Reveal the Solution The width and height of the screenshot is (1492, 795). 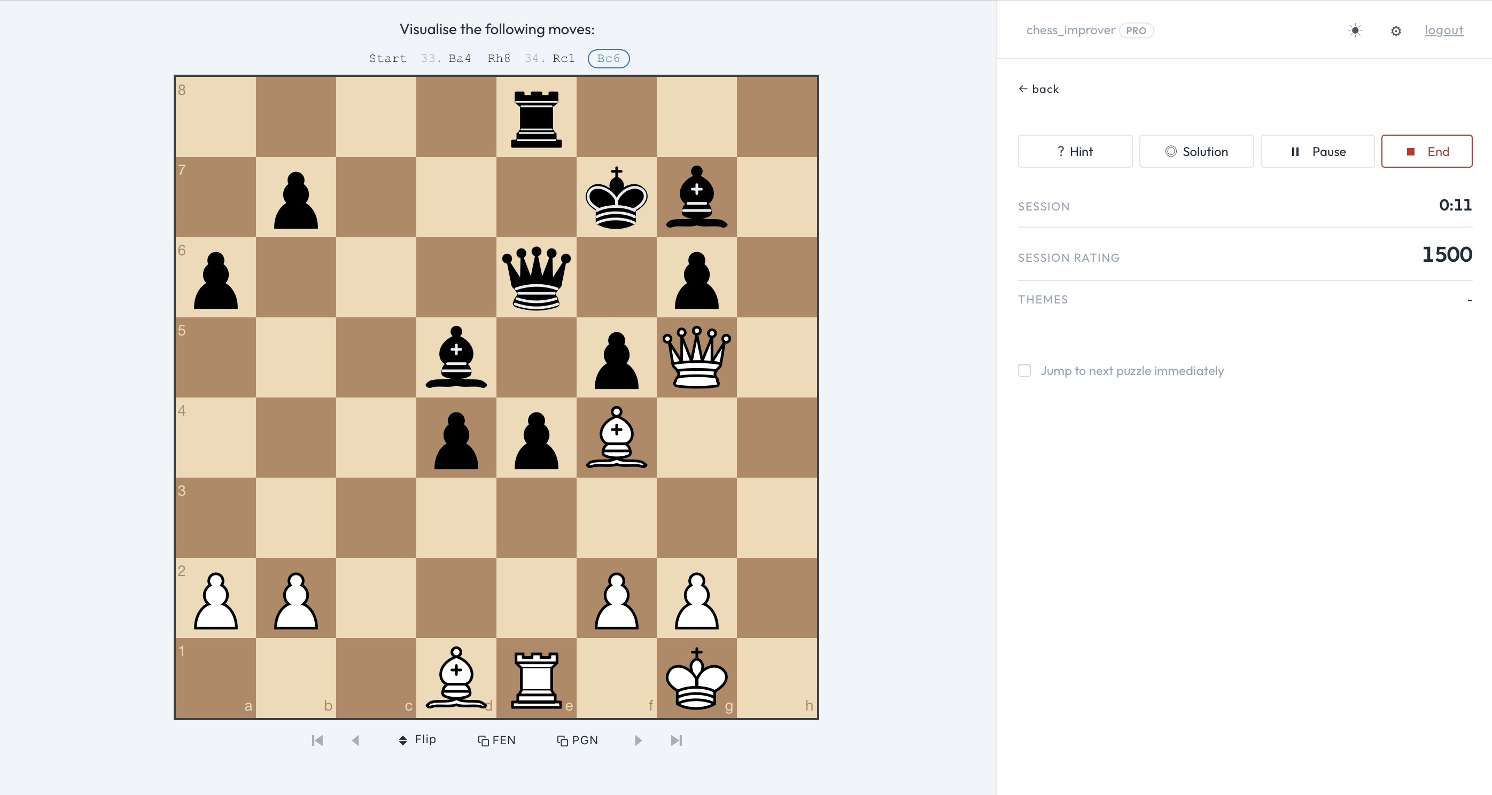pos(1196,152)
